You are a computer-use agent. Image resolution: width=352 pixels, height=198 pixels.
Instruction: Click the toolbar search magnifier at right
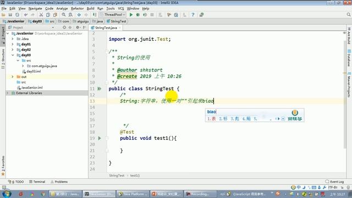[x=348, y=15]
